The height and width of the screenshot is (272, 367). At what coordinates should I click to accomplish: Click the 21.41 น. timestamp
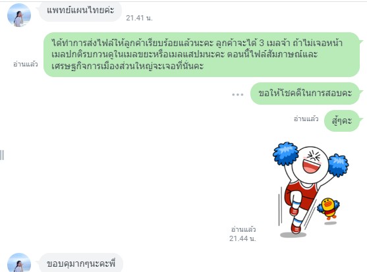point(139,18)
